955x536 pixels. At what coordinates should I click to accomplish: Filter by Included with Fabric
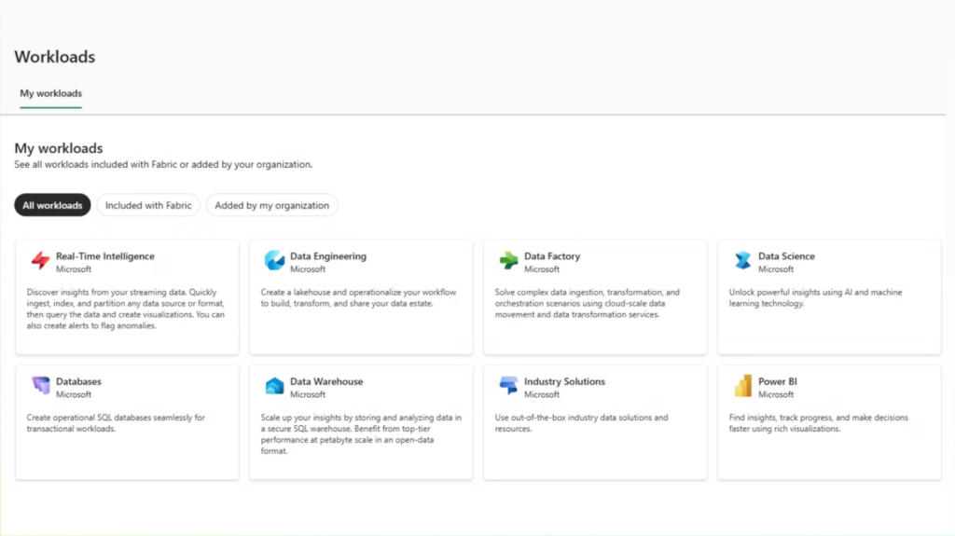click(148, 205)
